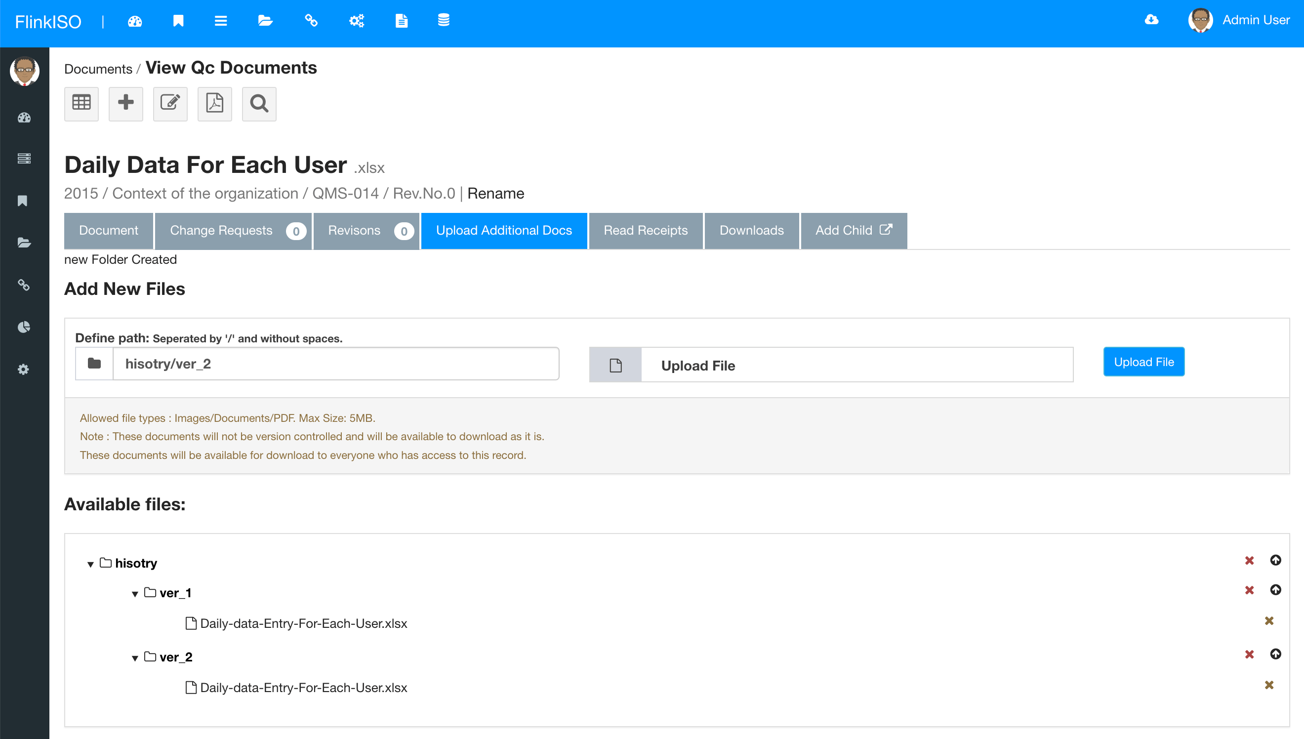Click the blue Upload File button

pyautogui.click(x=1143, y=362)
